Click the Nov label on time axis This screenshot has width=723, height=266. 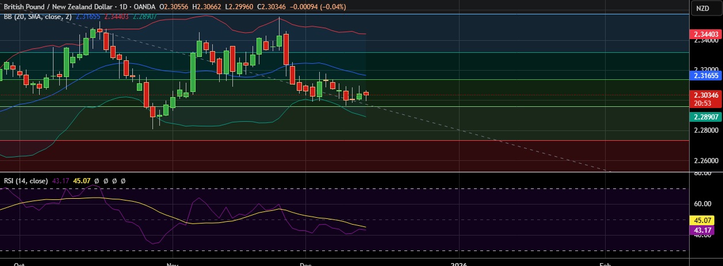[172, 264]
